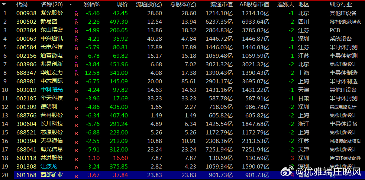Select stock code 001309
The height and width of the screenshot is (180, 365).
[26, 107]
